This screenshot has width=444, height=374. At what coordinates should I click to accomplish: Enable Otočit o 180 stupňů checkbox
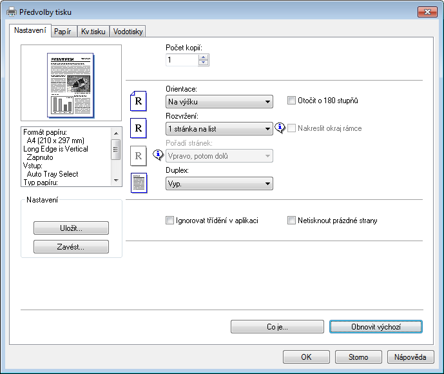tap(291, 101)
